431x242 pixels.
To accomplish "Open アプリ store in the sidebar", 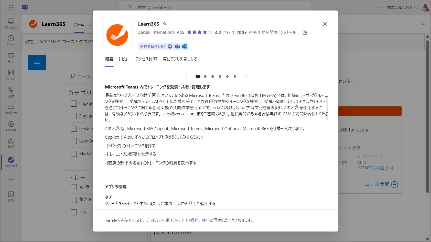I will pos(11,197).
